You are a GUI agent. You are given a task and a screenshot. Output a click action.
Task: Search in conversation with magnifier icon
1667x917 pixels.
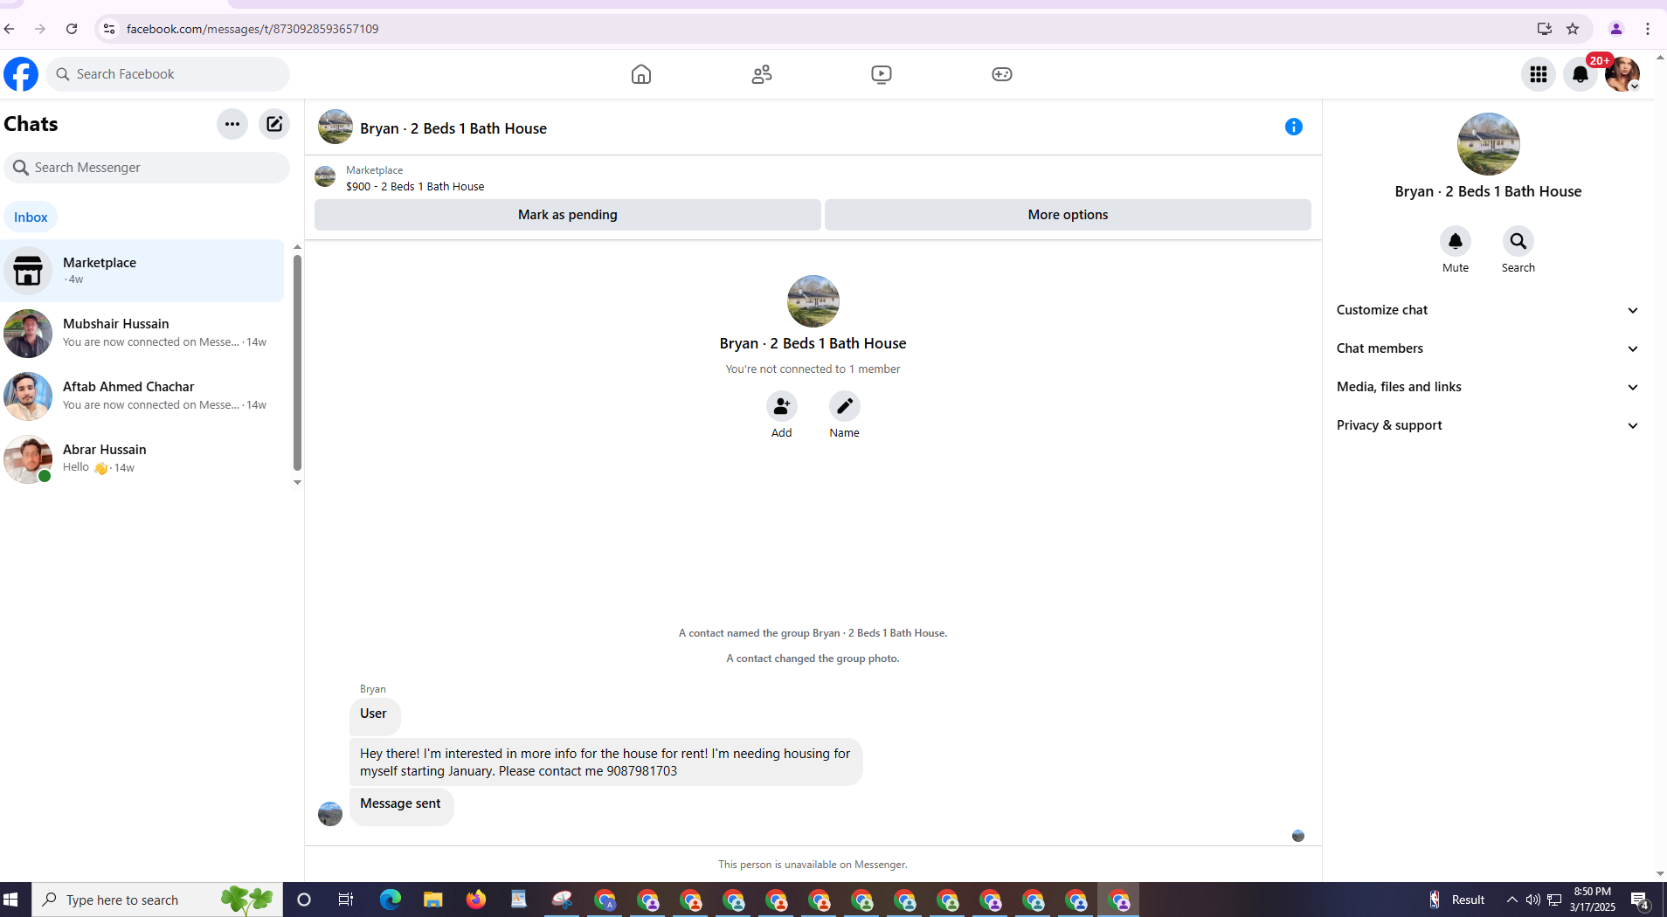(x=1518, y=241)
